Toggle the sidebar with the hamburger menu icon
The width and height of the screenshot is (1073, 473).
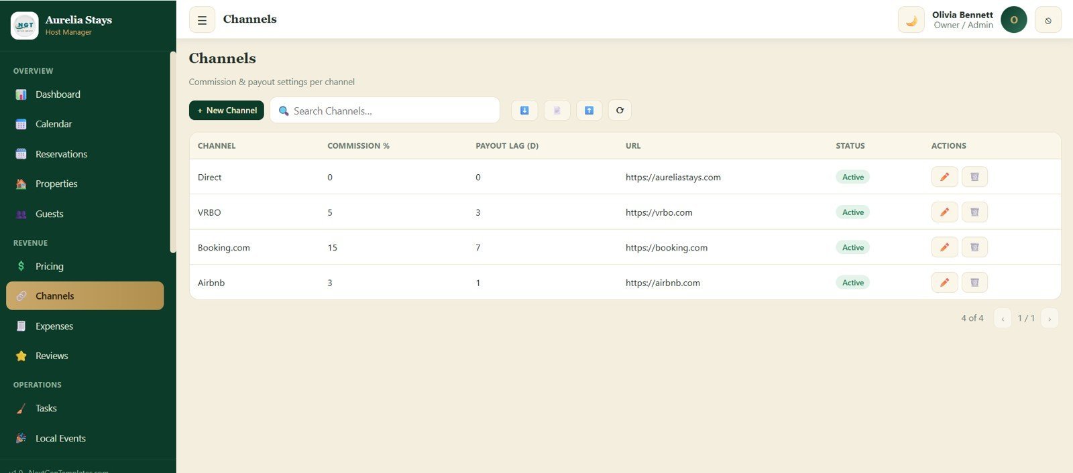pyautogui.click(x=202, y=20)
